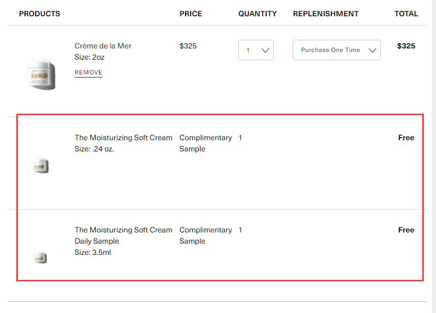Image resolution: width=436 pixels, height=313 pixels.
Task: Click the chevron arrow in the quantity selector
Action: tap(265, 50)
